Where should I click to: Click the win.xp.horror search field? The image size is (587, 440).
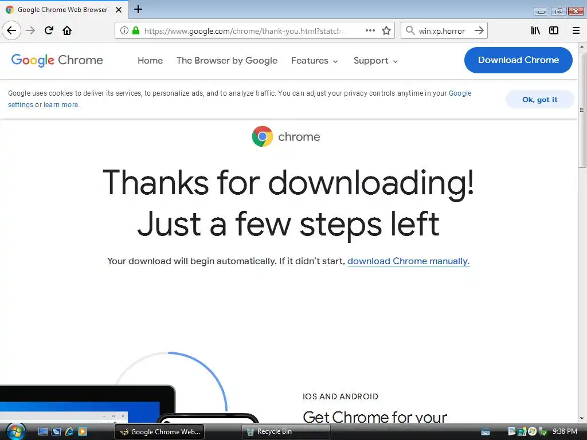point(442,31)
